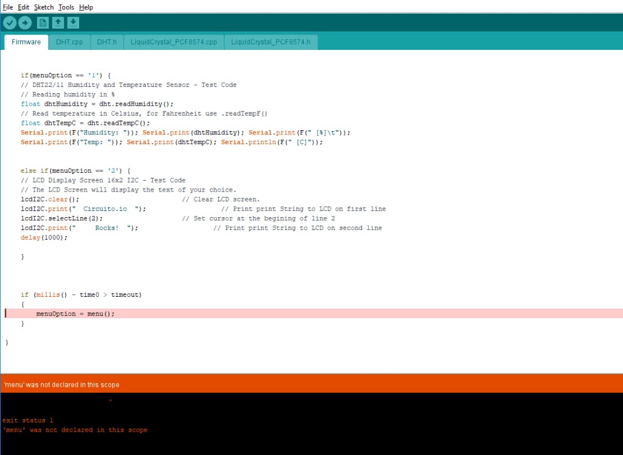Open the Edit menu
Image resolution: width=623 pixels, height=455 pixels.
tap(23, 7)
